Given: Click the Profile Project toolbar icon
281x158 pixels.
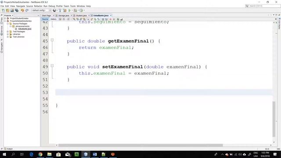Looking at the screenshot, I should 81,11.
